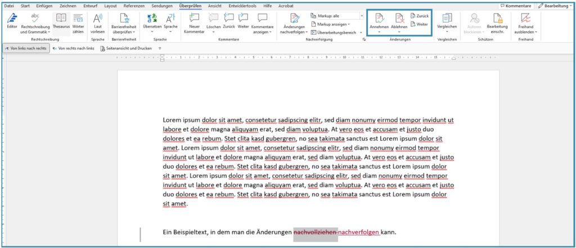Enable Von links nach rechts direction
The height and width of the screenshot is (248, 576).
point(25,49)
